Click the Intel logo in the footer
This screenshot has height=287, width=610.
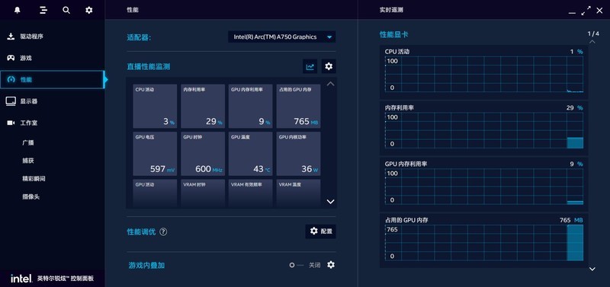point(21,279)
